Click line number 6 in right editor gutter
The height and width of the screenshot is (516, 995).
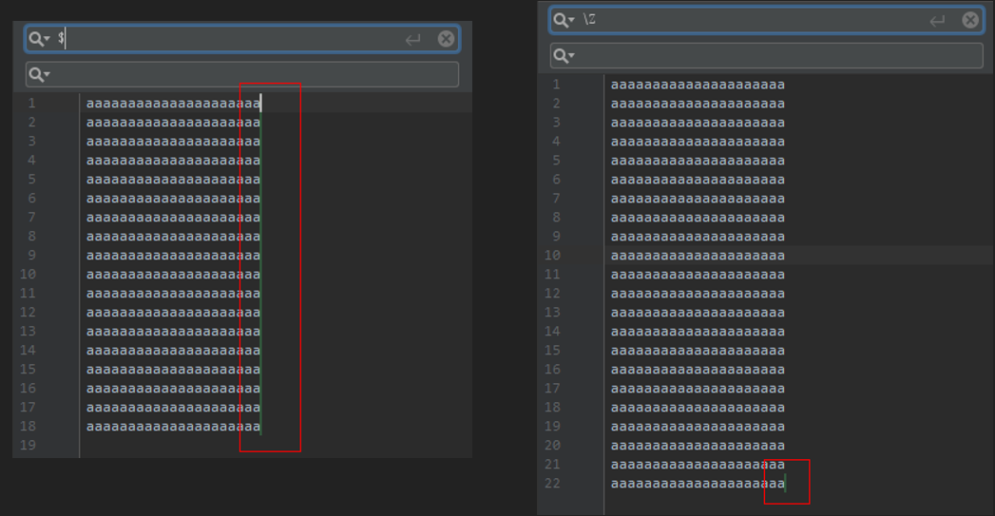coord(557,180)
